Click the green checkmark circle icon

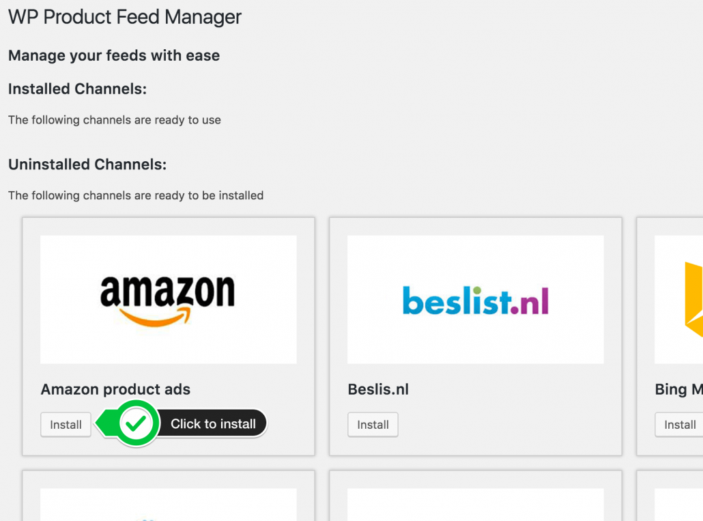coord(137,424)
